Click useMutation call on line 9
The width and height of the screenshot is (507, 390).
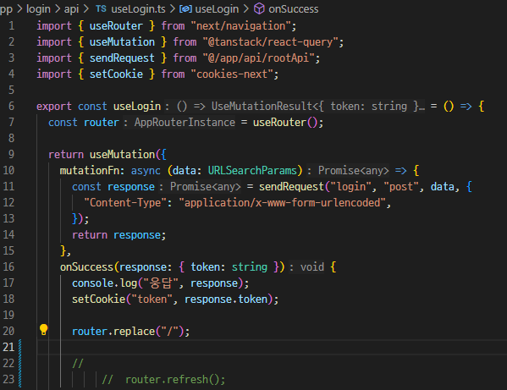[x=122, y=155]
